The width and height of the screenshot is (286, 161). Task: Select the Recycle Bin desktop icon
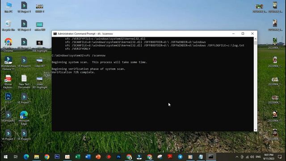(8, 25)
